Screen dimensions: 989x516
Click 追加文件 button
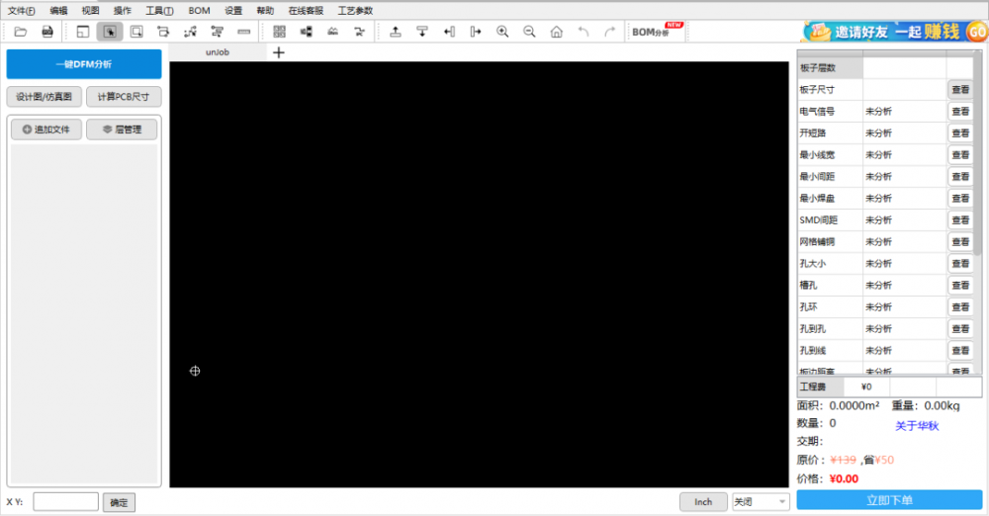pyautogui.click(x=46, y=129)
